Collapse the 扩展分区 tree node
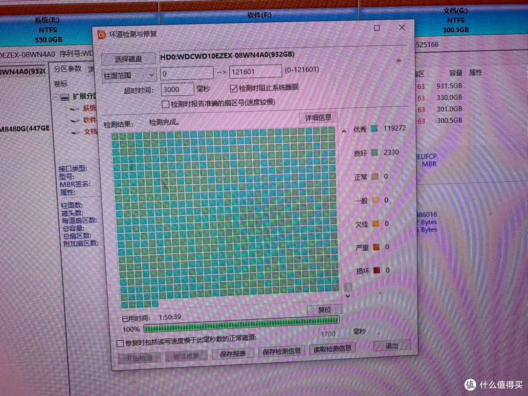 tap(56, 97)
